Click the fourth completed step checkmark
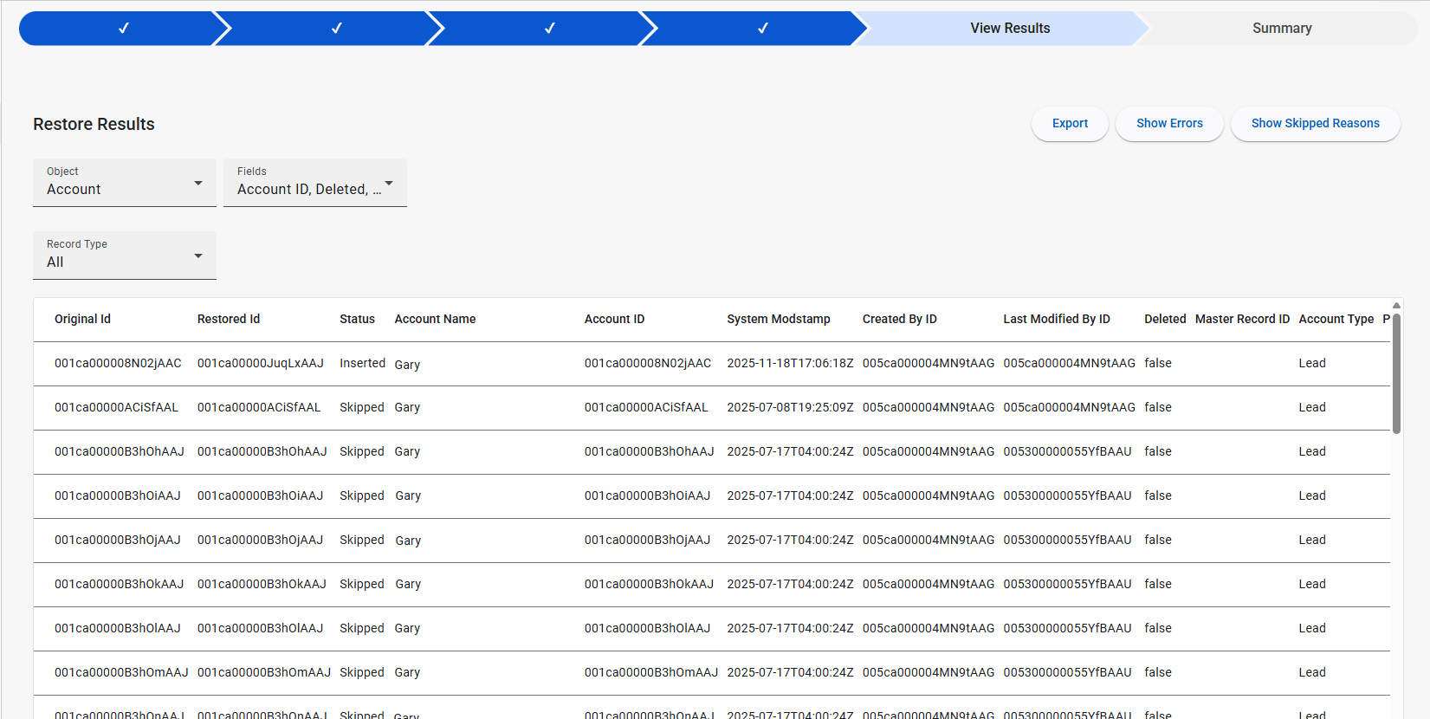Viewport: 1430px width, 719px height. click(763, 29)
